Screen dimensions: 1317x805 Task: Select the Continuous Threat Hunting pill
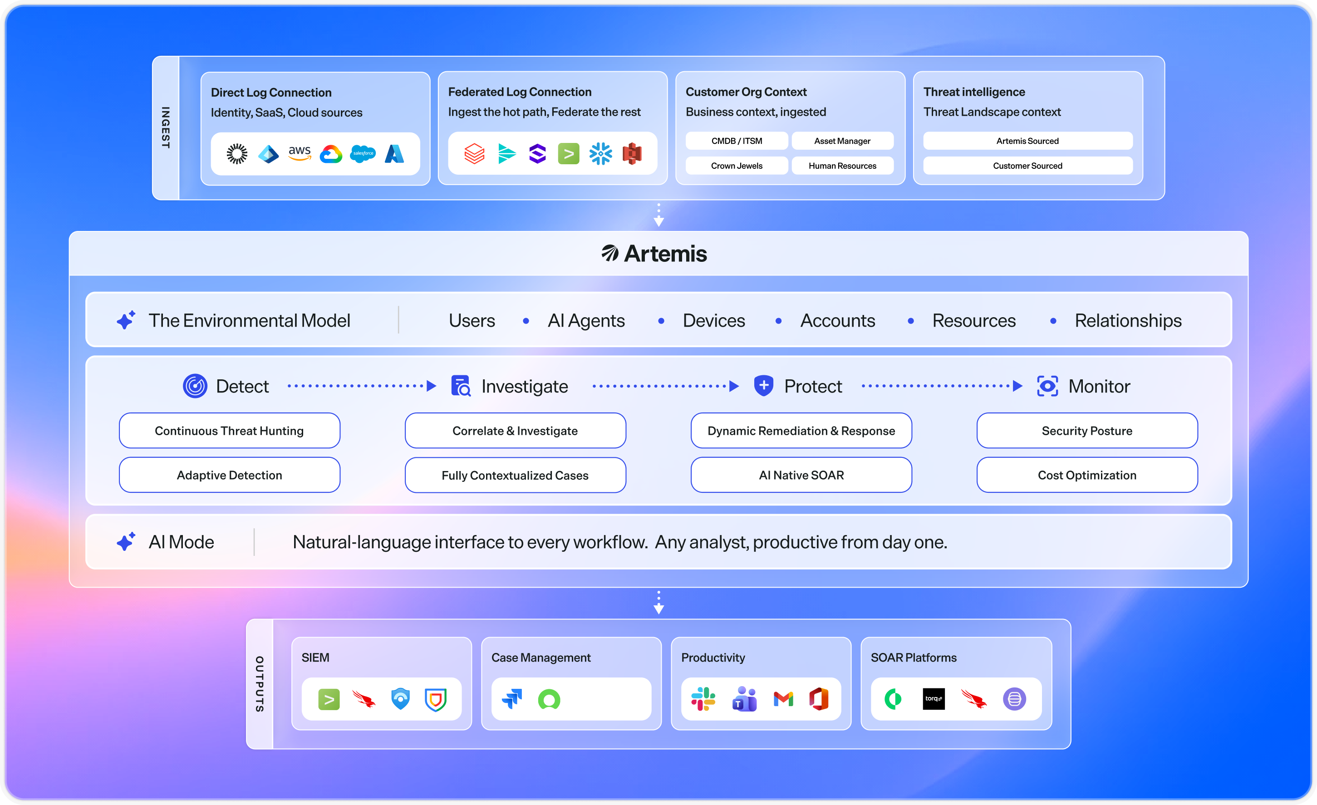point(230,430)
